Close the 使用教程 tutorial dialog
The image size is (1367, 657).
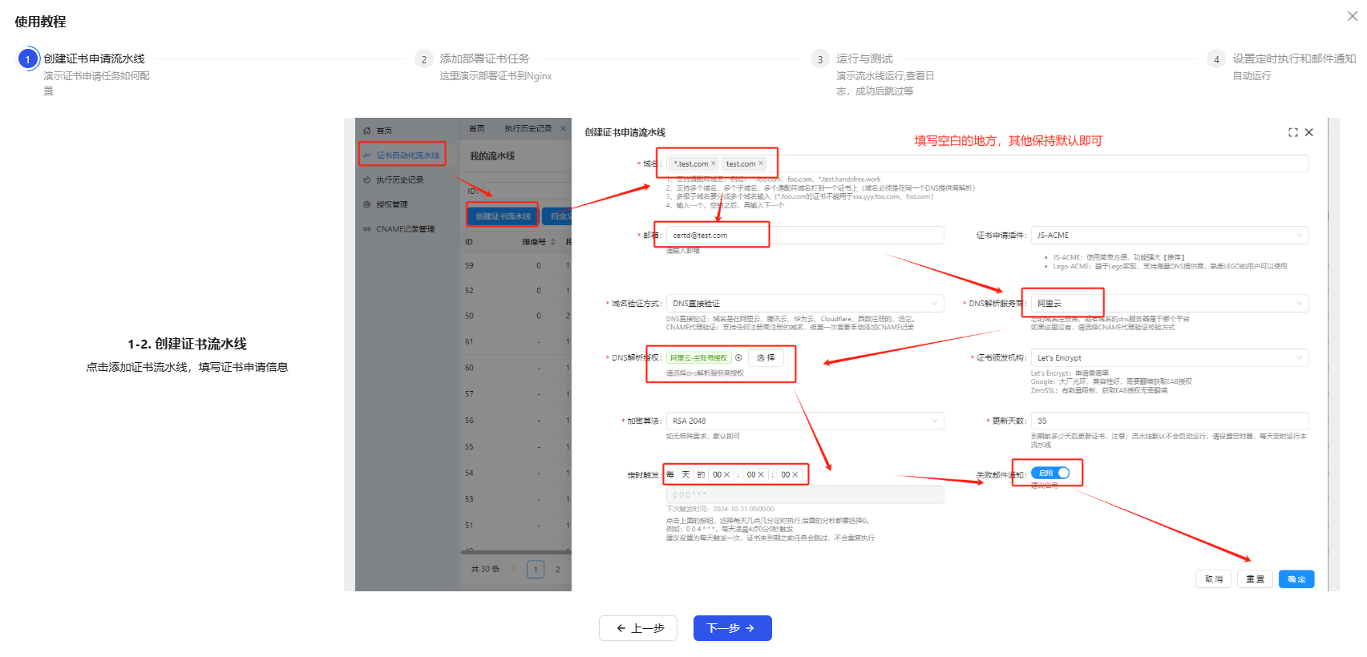pyautogui.click(x=1352, y=16)
